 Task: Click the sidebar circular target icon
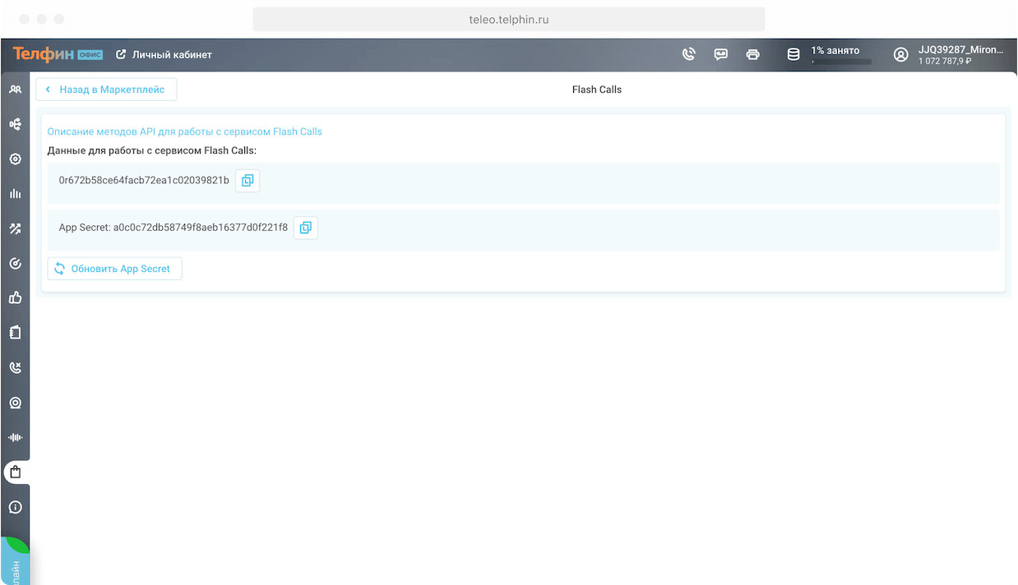(x=15, y=264)
